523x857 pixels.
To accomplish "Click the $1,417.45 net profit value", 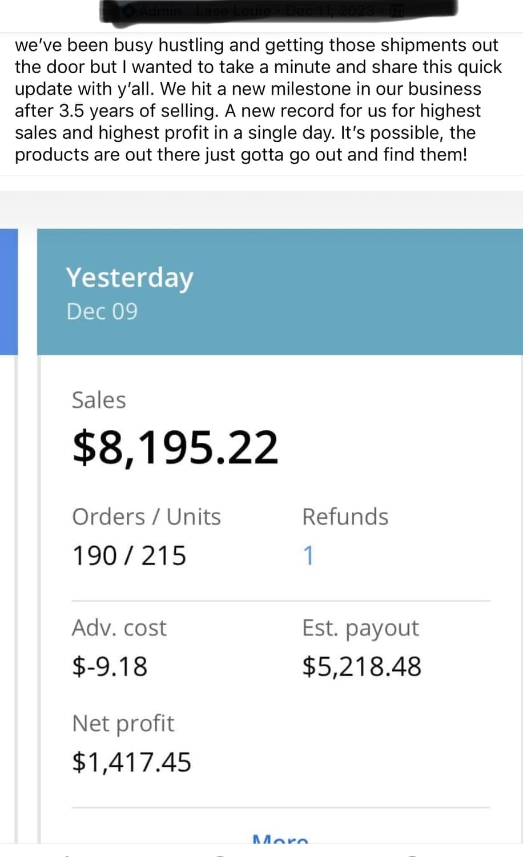I will (x=131, y=762).
